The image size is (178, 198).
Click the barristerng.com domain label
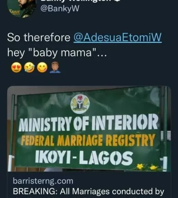[x=43, y=181]
